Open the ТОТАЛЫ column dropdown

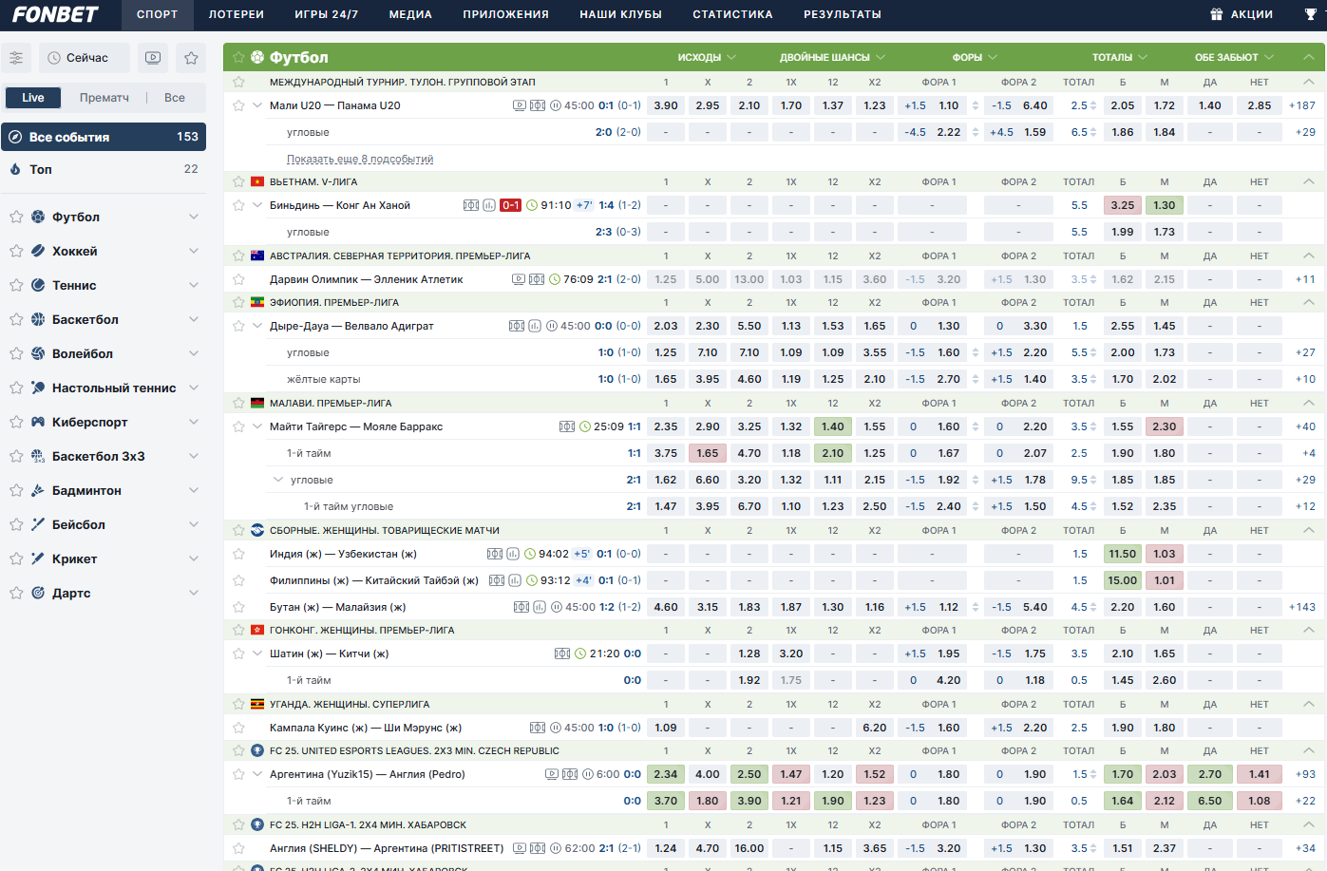[x=1120, y=57]
